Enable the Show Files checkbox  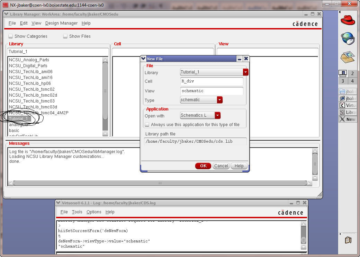point(65,36)
